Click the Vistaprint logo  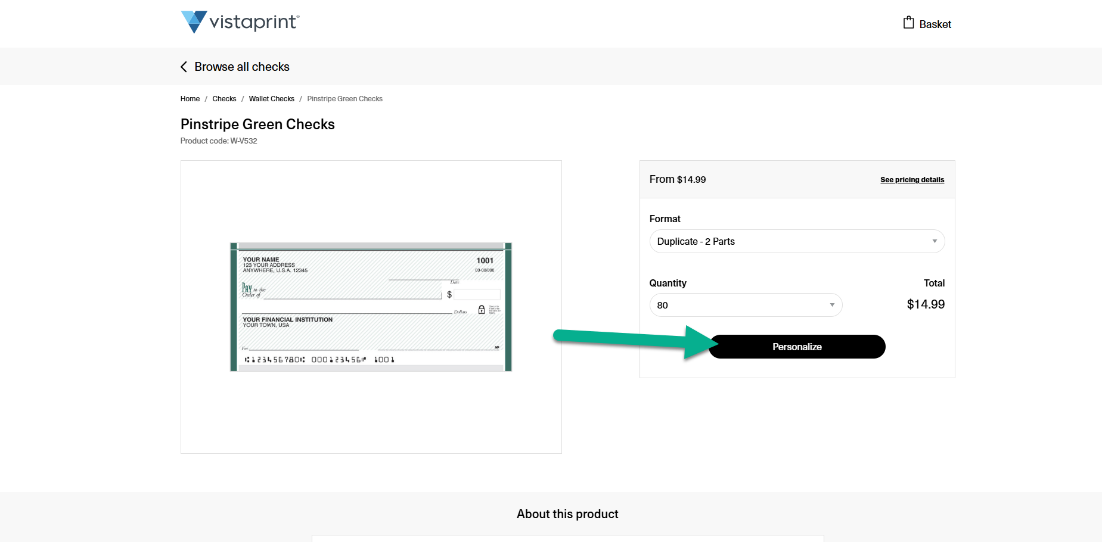(x=240, y=22)
